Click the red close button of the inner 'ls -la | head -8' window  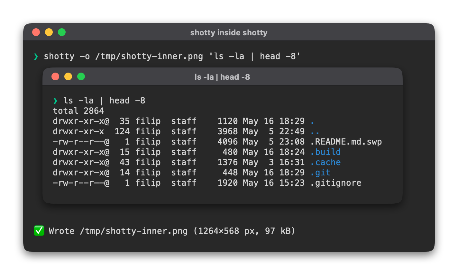pos(55,76)
